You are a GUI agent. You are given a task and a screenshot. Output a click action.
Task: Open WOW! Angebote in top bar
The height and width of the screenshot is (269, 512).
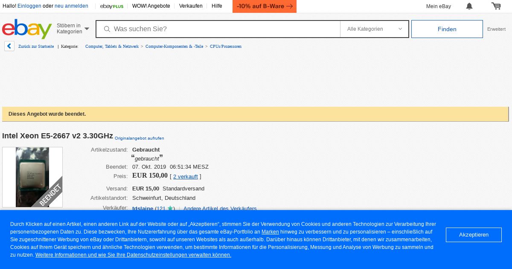(151, 6)
